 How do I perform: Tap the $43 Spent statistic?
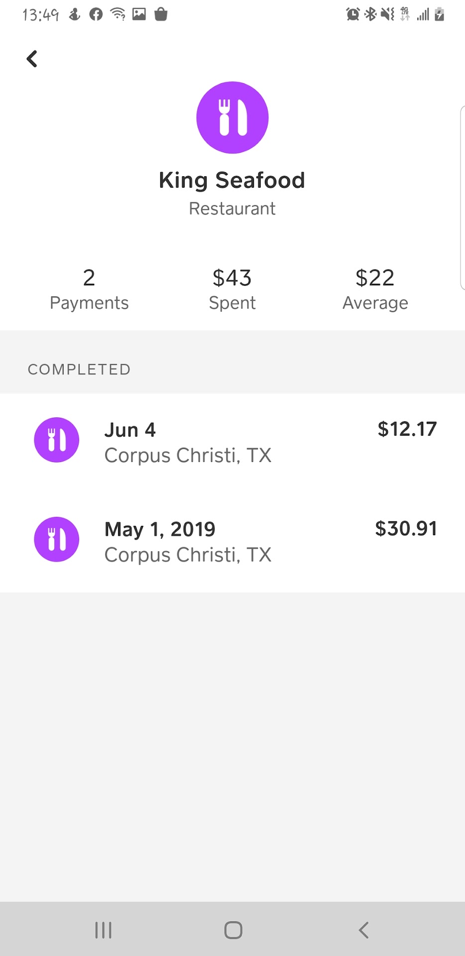232,290
